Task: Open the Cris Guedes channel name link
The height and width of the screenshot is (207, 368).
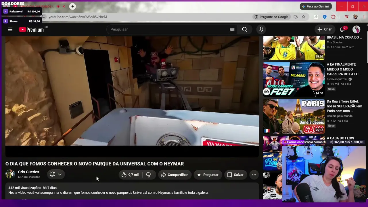Action: (28, 172)
